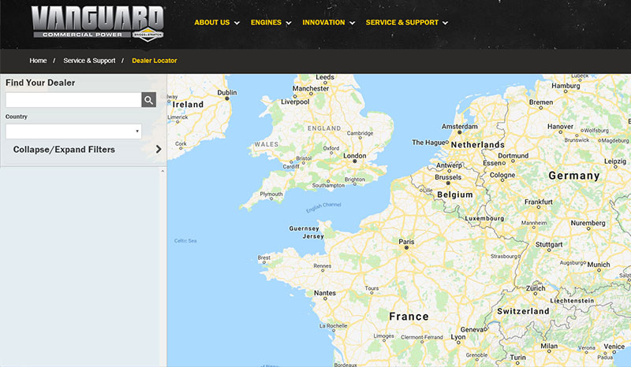Image resolution: width=631 pixels, height=367 pixels.
Task: Click the Munich label on map
Action: pos(599,265)
